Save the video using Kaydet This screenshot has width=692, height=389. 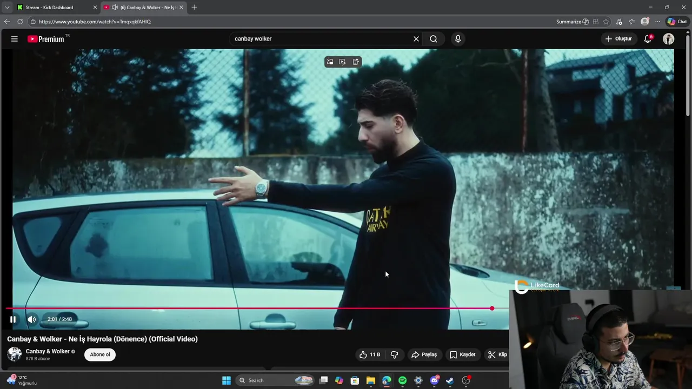463,354
